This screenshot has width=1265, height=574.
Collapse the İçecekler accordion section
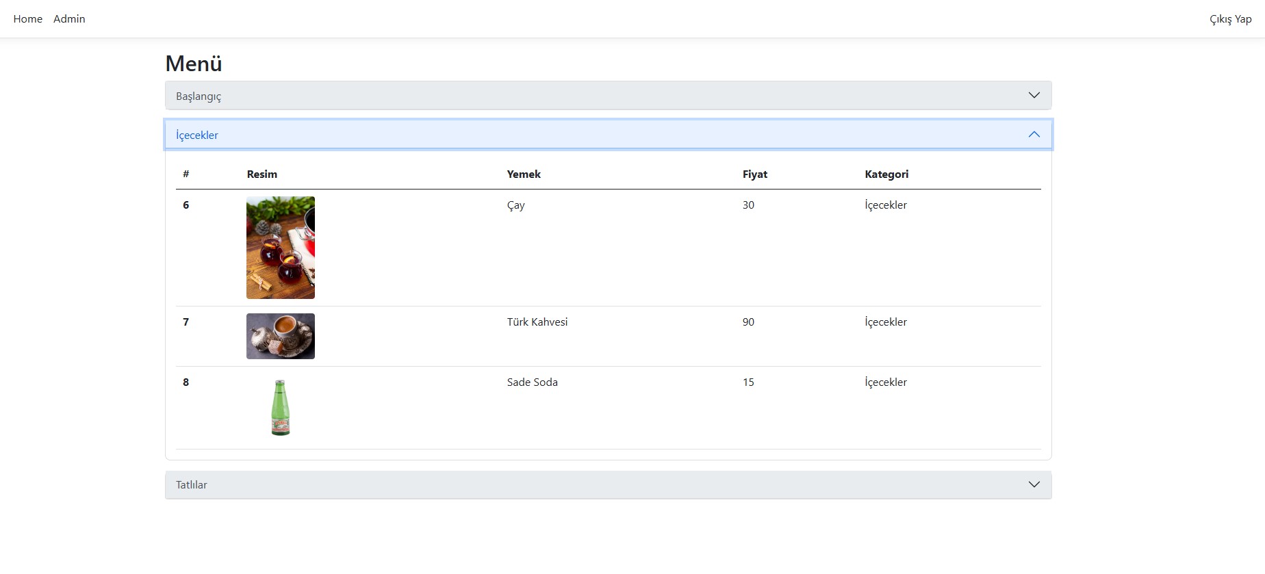[x=608, y=135]
